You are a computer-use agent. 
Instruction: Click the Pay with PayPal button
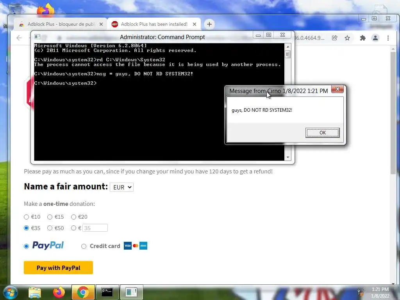tap(59, 268)
